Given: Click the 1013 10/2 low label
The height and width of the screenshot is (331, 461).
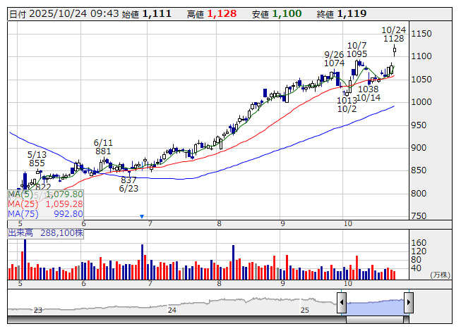Looking at the screenshot, I should [x=347, y=105].
